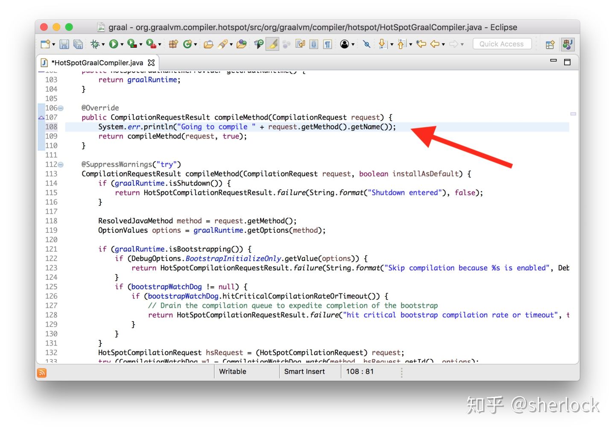Open the New wizard dropdown arrow
Image resolution: width=615 pixels, height=431 pixels.
(53, 44)
